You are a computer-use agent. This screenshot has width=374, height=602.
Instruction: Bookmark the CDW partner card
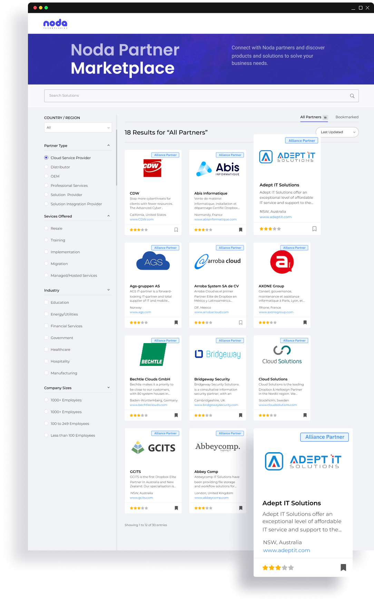pyautogui.click(x=176, y=230)
